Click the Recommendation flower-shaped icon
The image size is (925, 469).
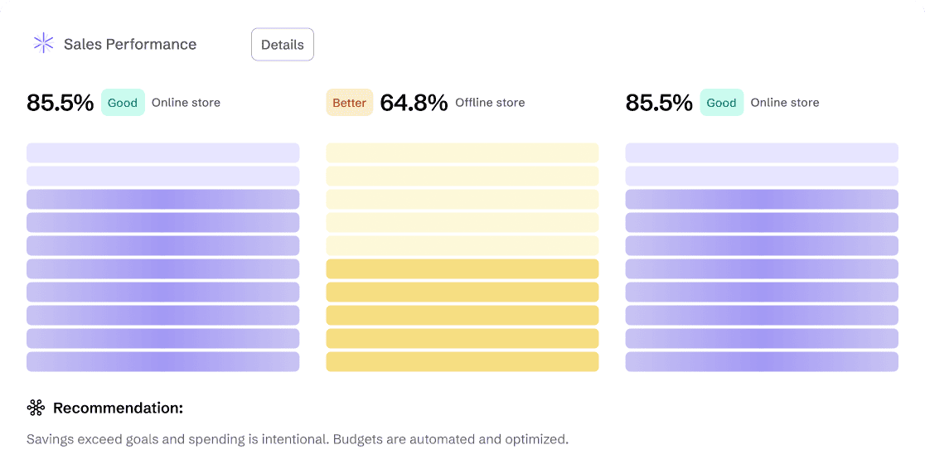pos(36,408)
